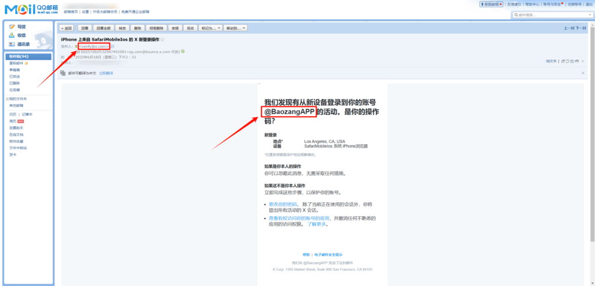This screenshot has height=286, width=595.
Task: Open 贺卡 greeting cards in sidebar
Action: [x=13, y=155]
